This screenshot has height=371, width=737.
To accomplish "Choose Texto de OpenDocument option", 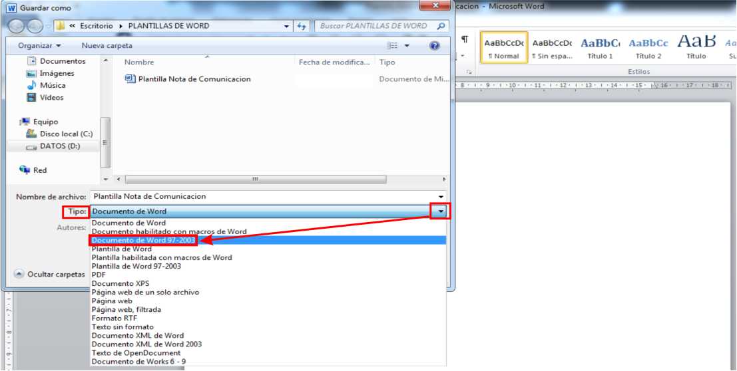I will [x=268, y=352].
